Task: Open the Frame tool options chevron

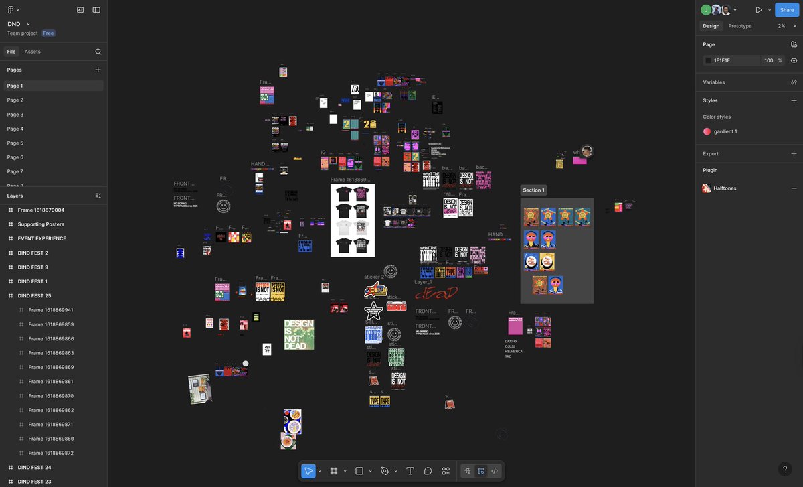Action: tap(345, 471)
